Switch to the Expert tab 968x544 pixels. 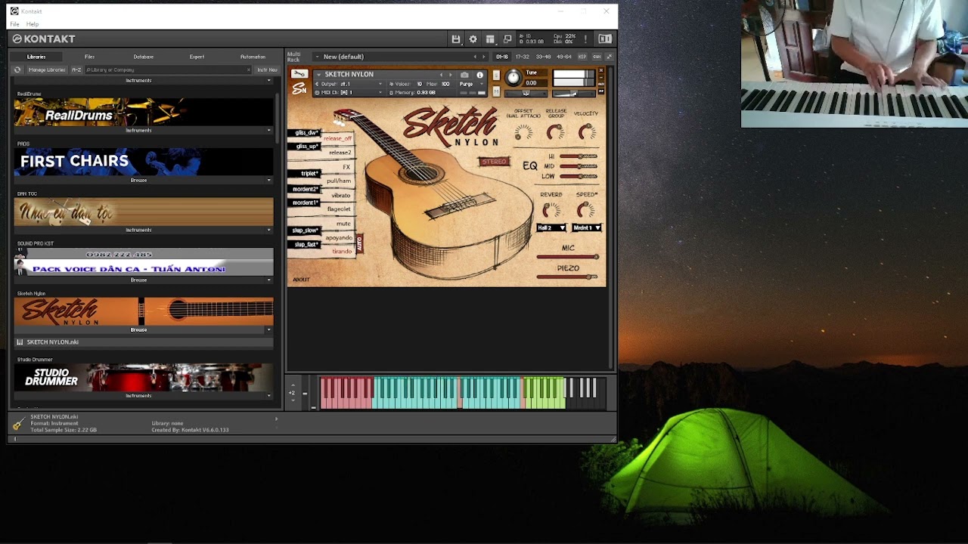point(197,57)
